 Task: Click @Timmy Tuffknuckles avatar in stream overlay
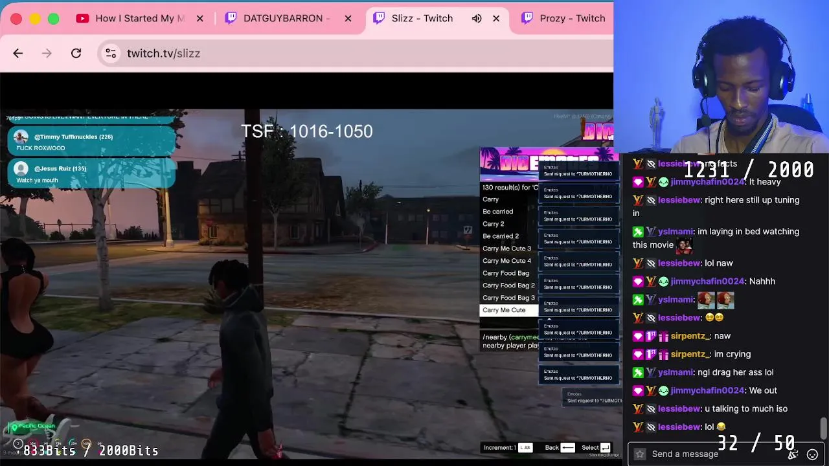(21, 137)
